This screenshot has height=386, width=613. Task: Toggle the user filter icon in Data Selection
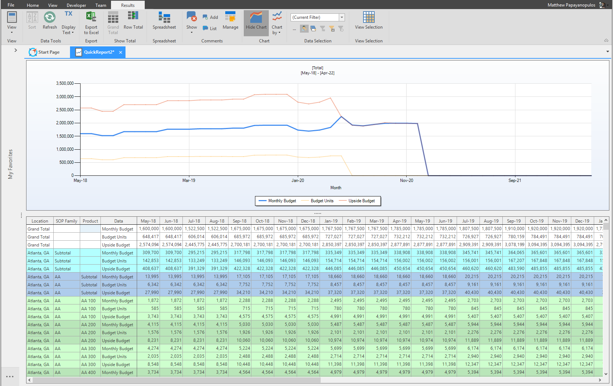point(304,29)
